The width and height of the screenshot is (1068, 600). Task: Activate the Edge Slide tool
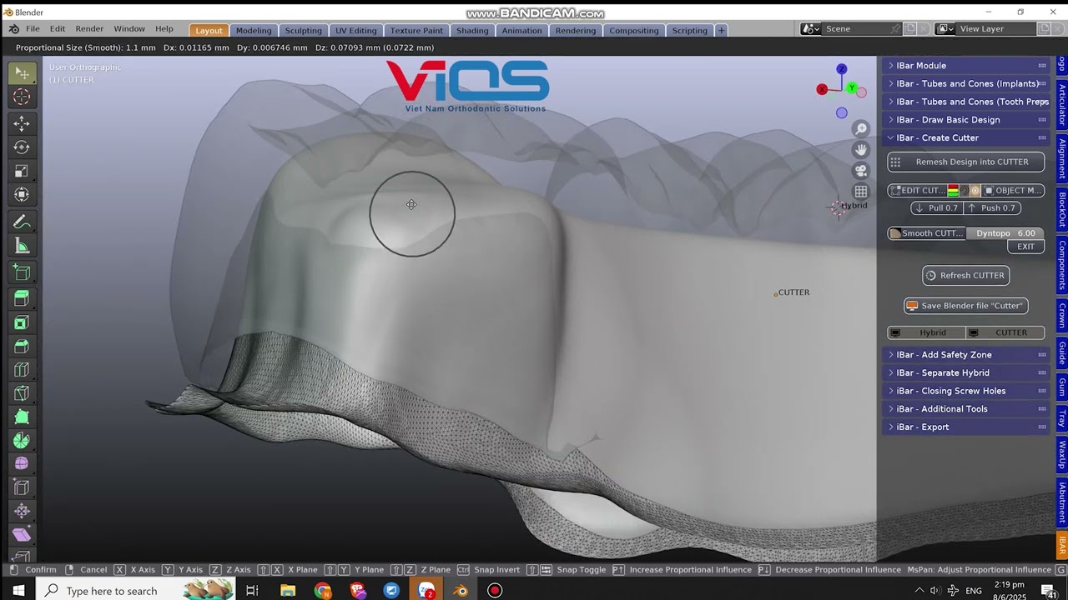23,488
